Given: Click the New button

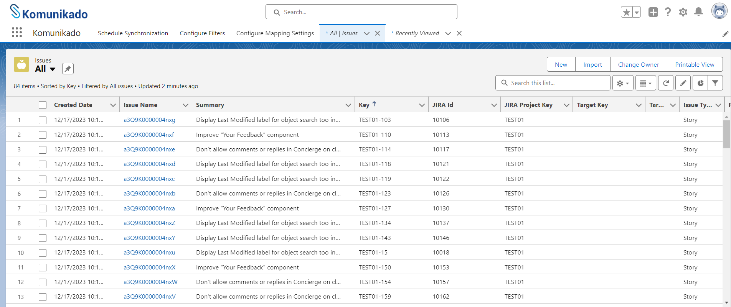Looking at the screenshot, I should tap(561, 64).
